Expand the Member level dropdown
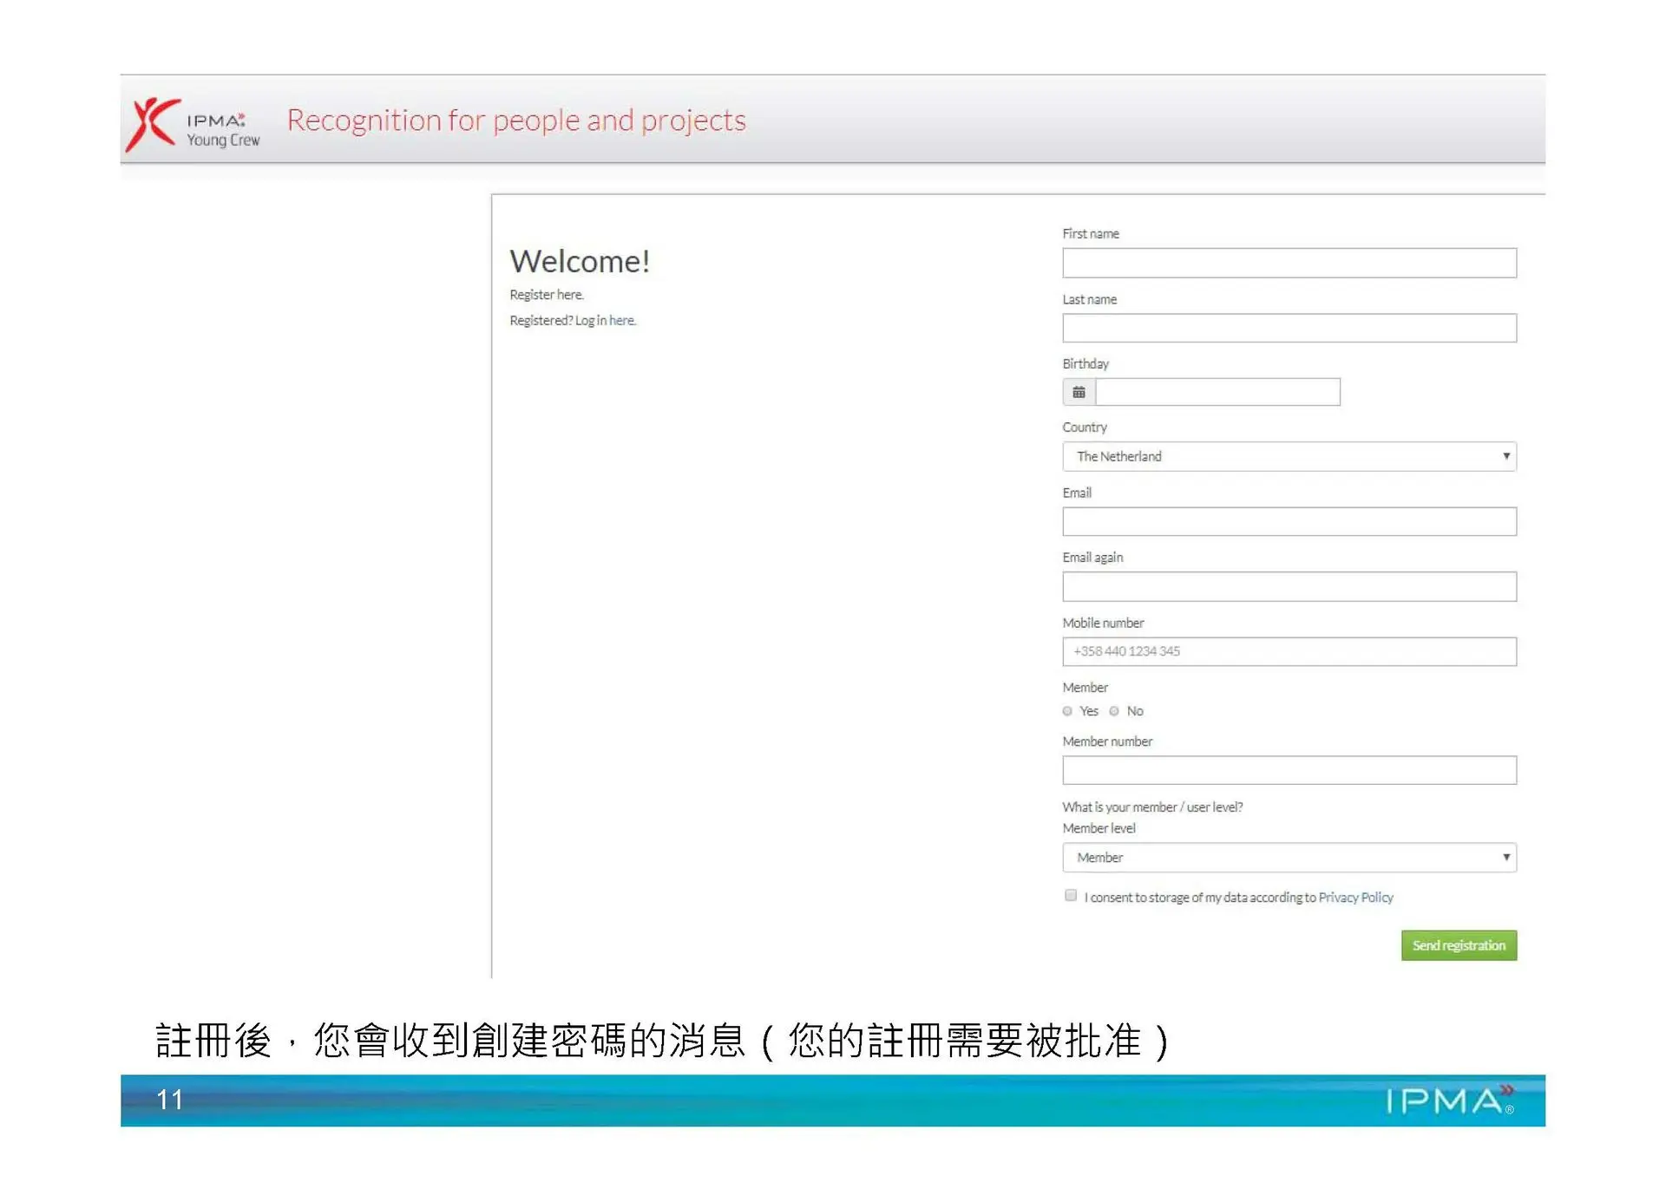This screenshot has height=1182, width=1666. 1288,858
